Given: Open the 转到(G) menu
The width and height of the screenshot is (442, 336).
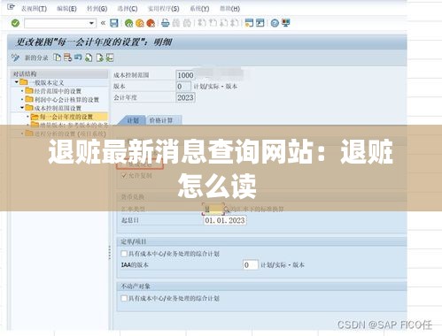Looking at the screenshot, I should click(97, 8).
